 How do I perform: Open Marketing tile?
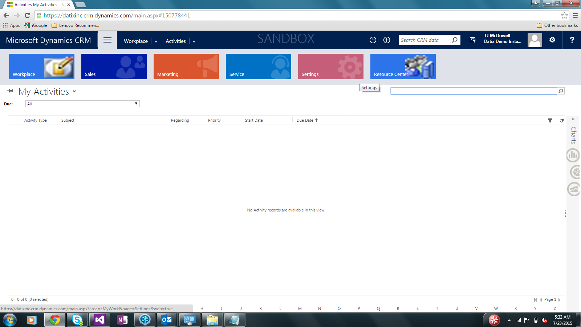(x=186, y=66)
